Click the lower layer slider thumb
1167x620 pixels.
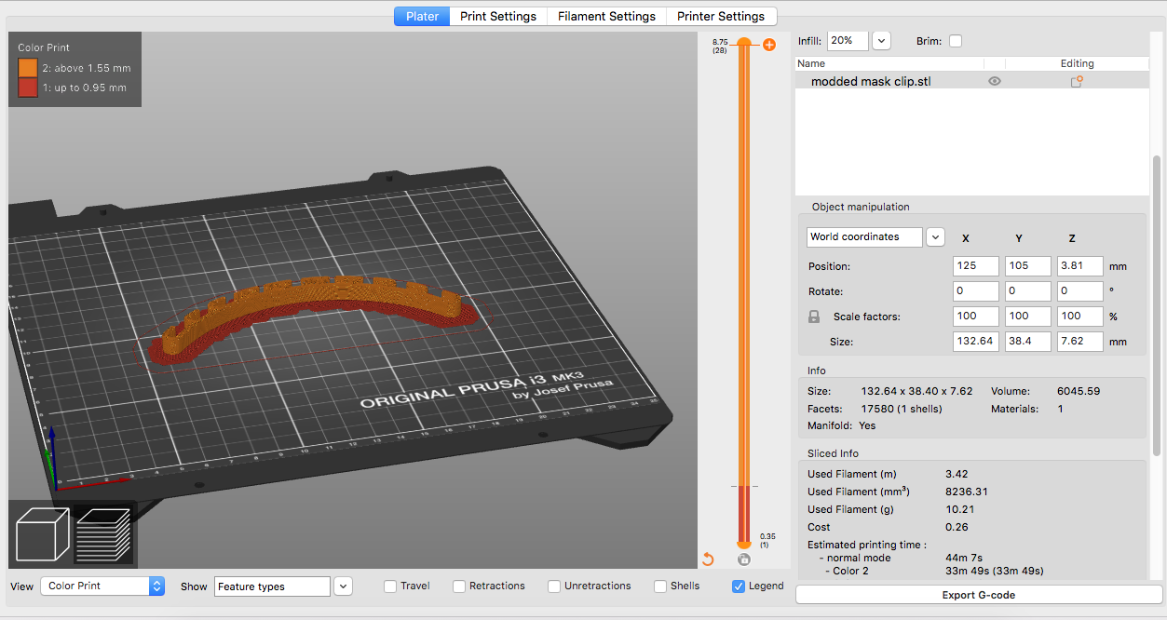pyautogui.click(x=743, y=544)
